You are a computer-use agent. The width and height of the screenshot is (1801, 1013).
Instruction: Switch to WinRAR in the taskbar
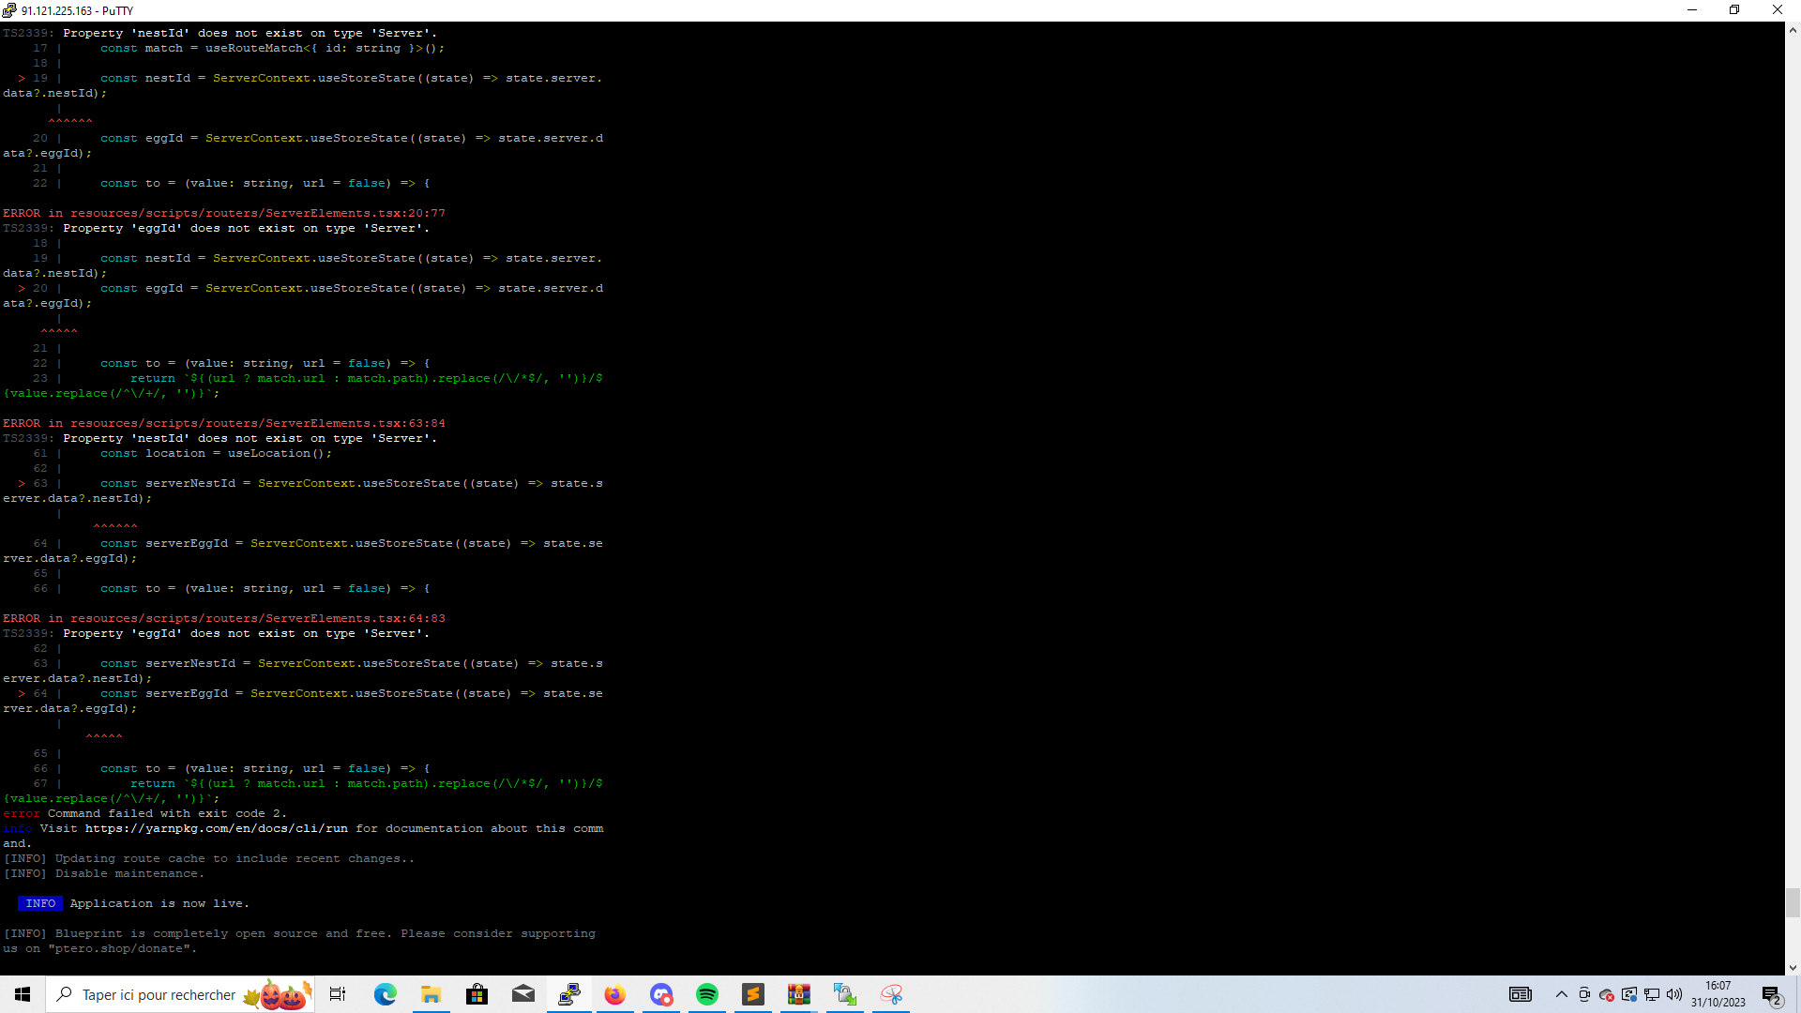(799, 994)
